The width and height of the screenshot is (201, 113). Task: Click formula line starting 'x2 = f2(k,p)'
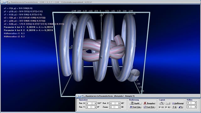(x=24, y=18)
